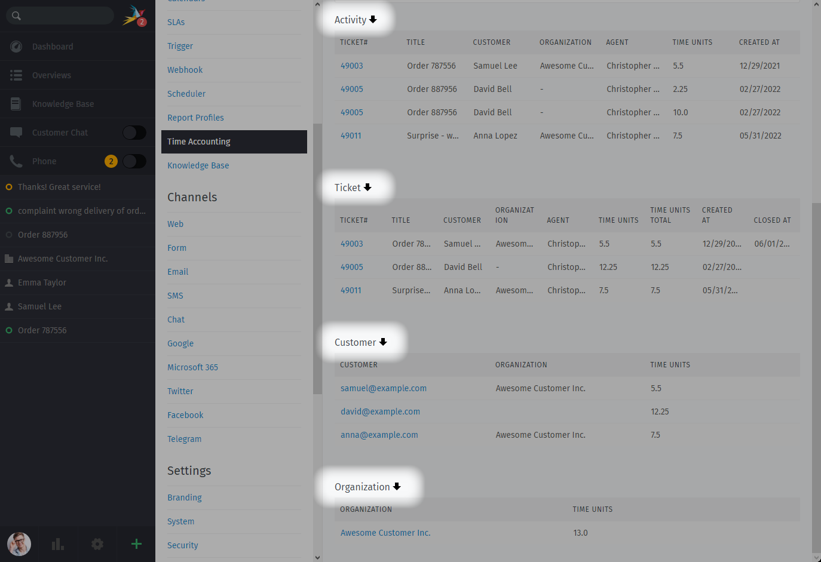The width and height of the screenshot is (821, 562).
Task: Open 'Thanks! Great service!' ticket tab
Action: tap(78, 187)
